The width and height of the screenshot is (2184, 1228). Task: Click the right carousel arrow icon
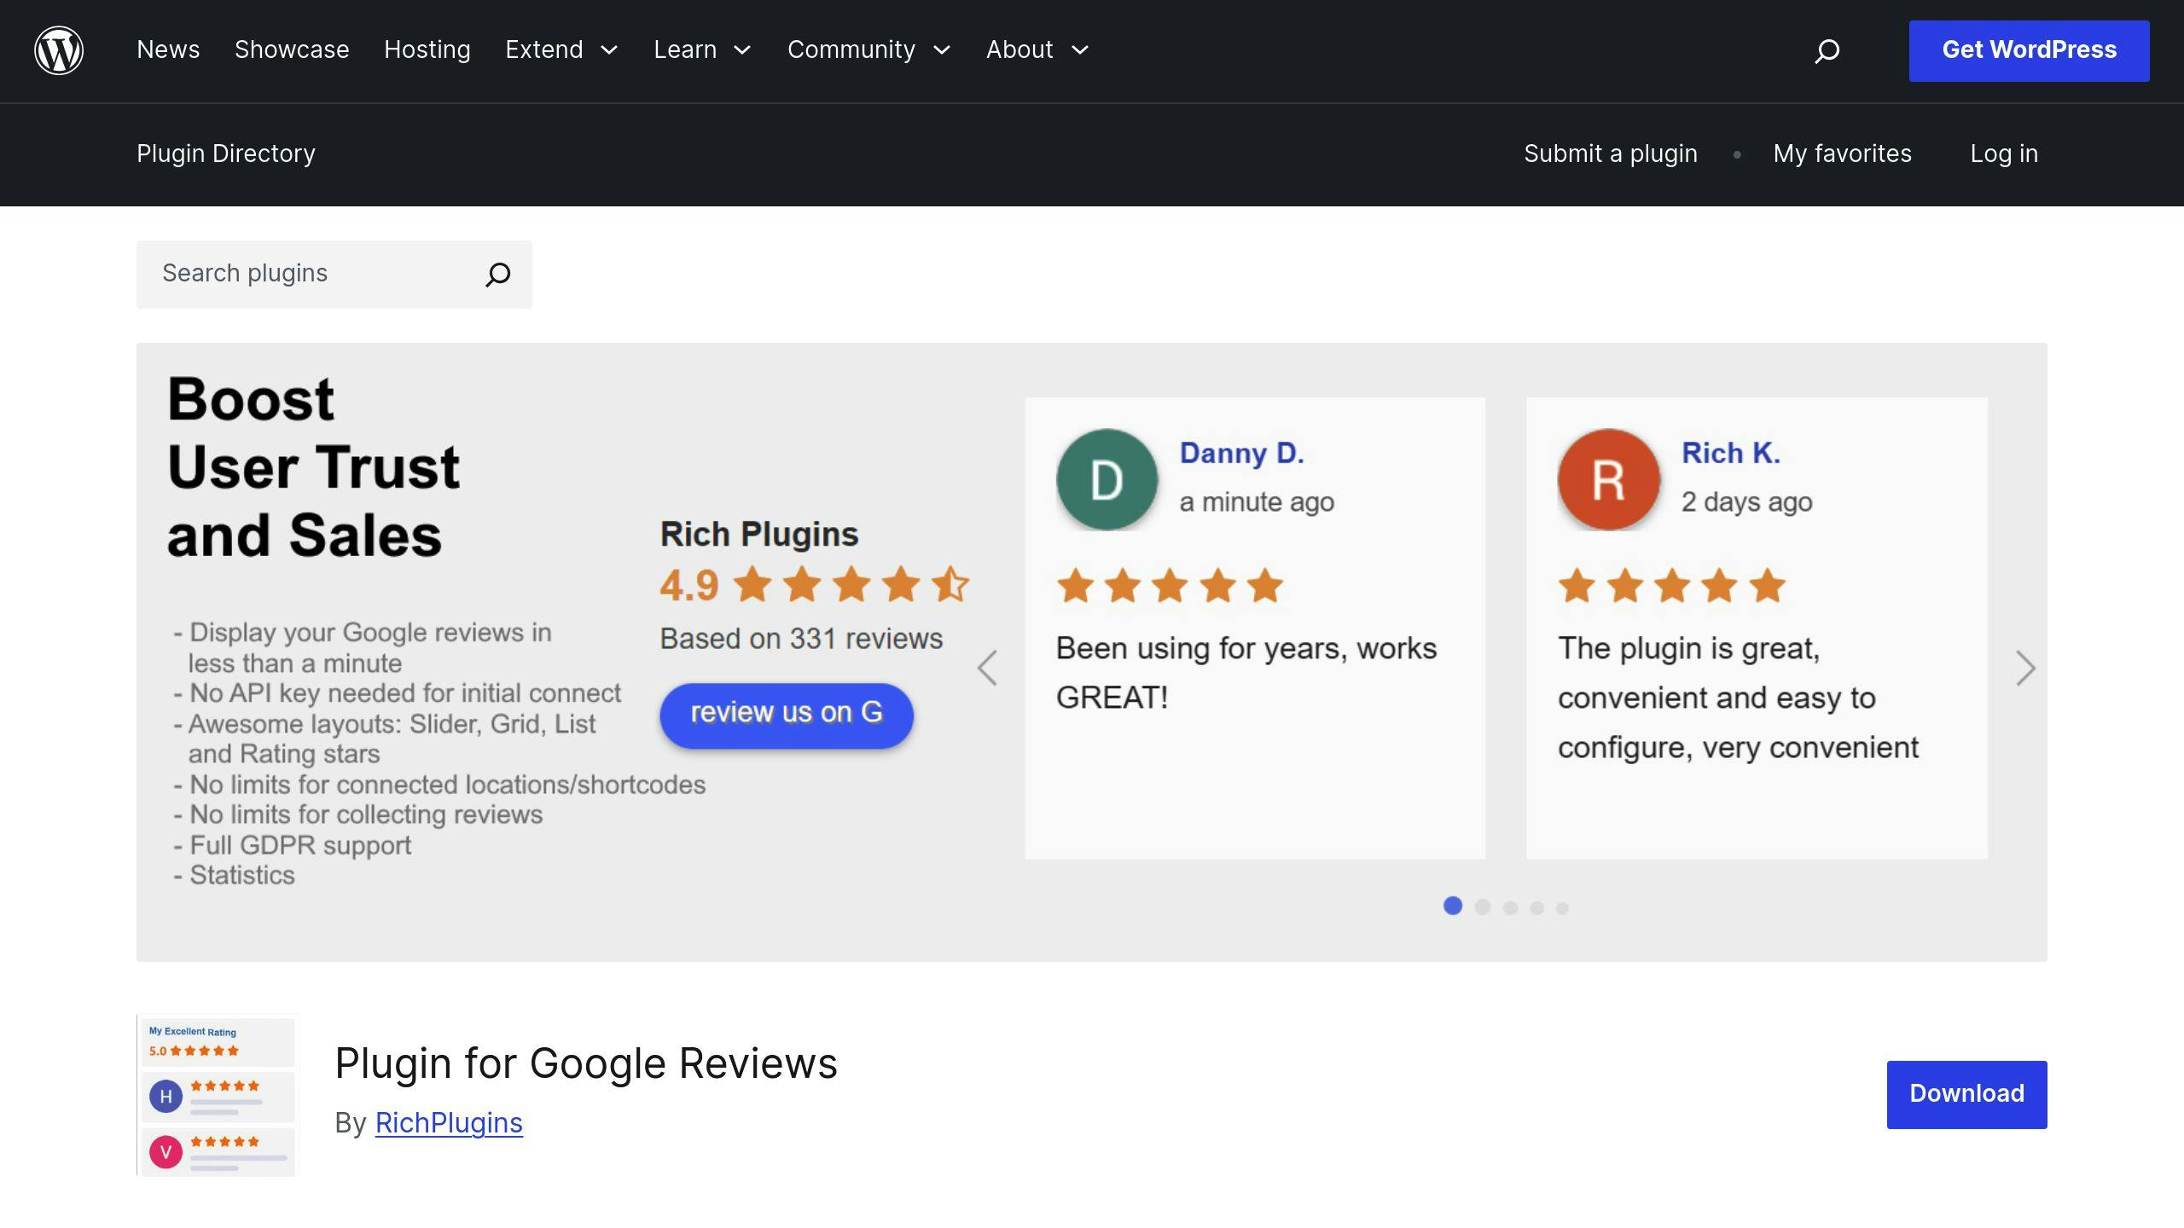[x=2022, y=667]
